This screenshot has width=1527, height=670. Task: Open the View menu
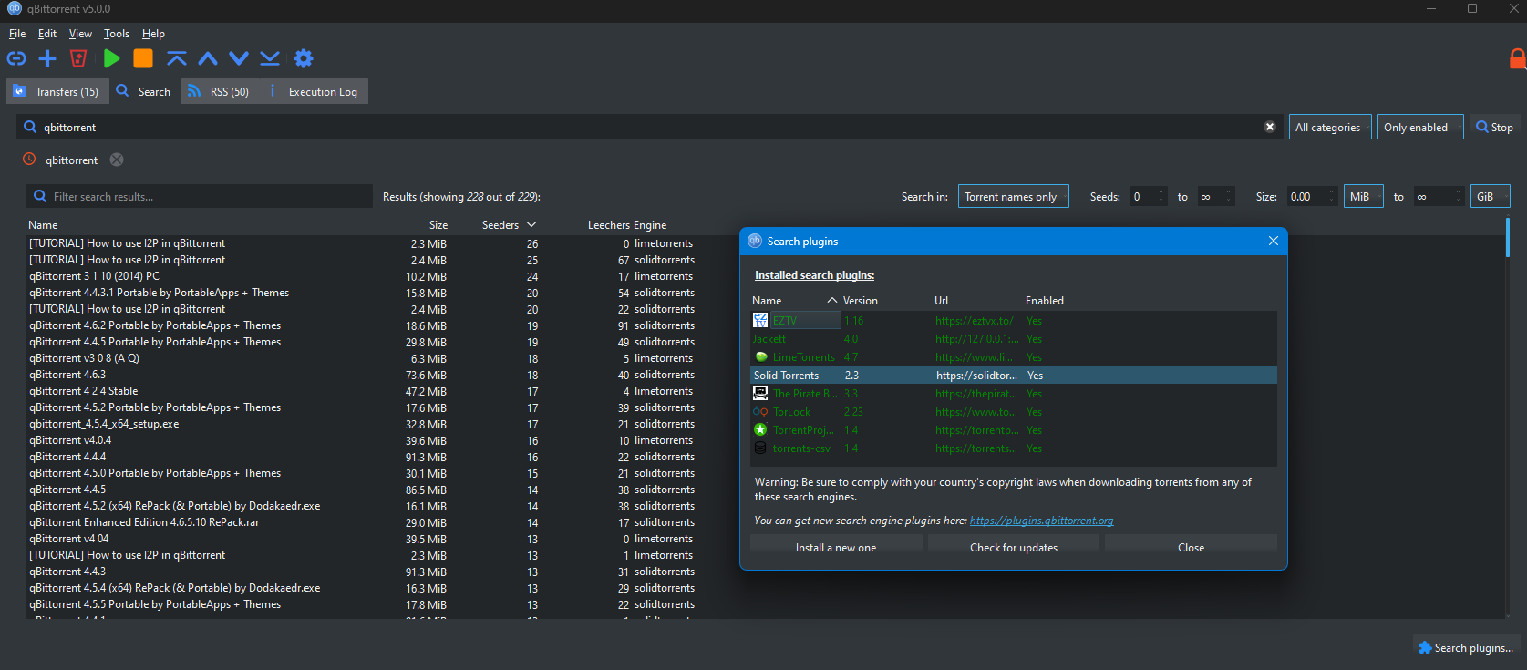[80, 34]
